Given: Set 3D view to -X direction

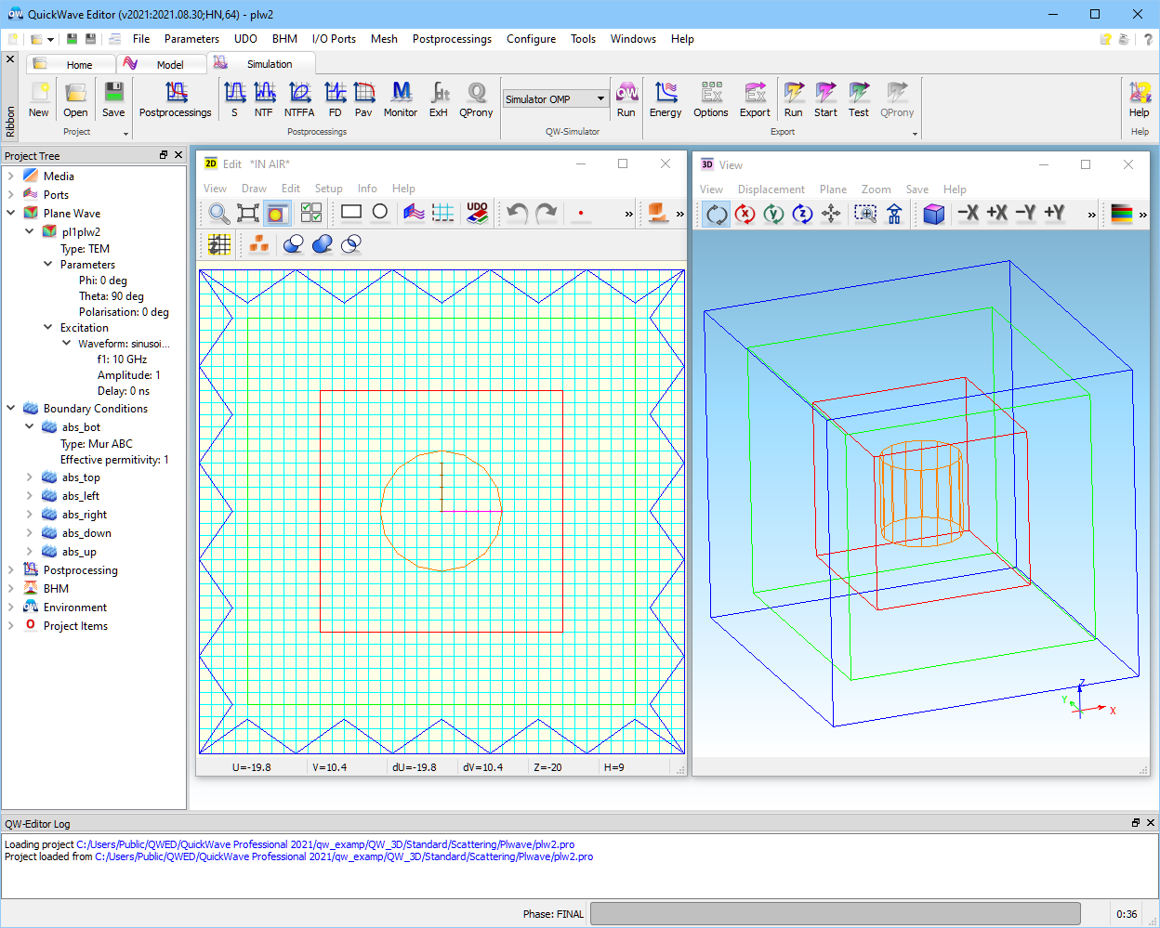Looking at the screenshot, I should (968, 214).
